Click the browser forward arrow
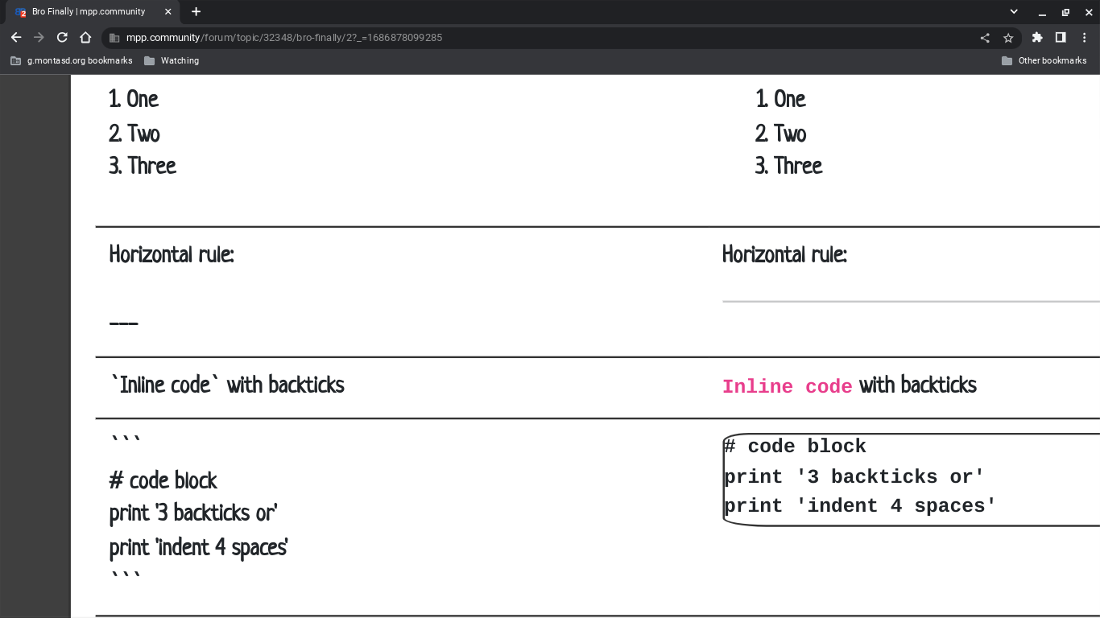The image size is (1100, 618). pyautogui.click(x=39, y=38)
